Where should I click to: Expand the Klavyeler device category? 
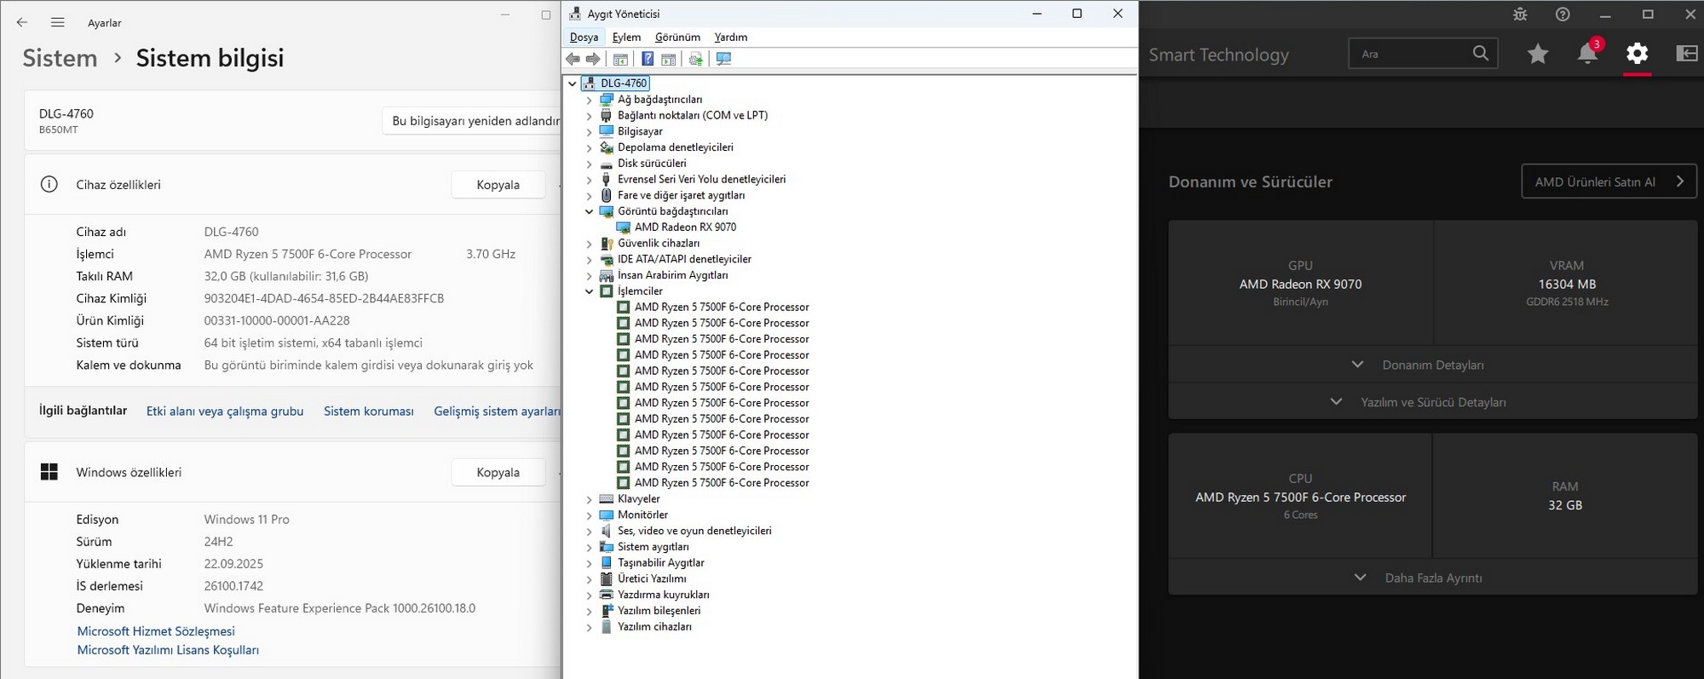pos(589,499)
